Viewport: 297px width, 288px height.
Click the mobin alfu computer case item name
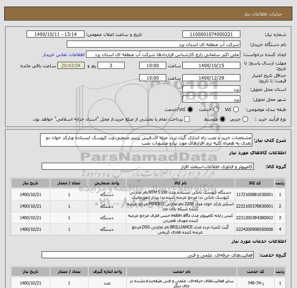[x=181, y=218]
